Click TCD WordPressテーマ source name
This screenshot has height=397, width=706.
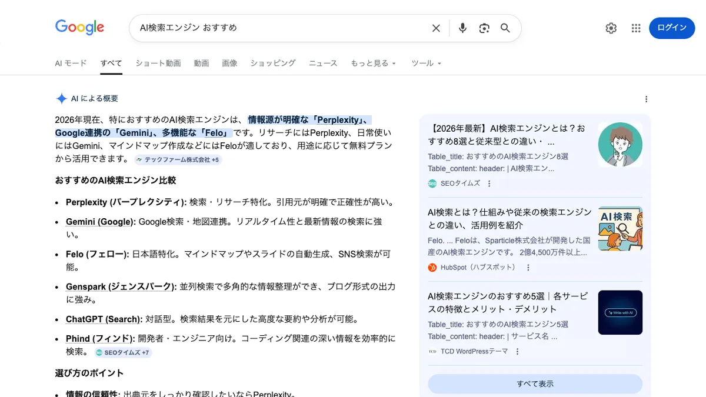[x=474, y=352]
